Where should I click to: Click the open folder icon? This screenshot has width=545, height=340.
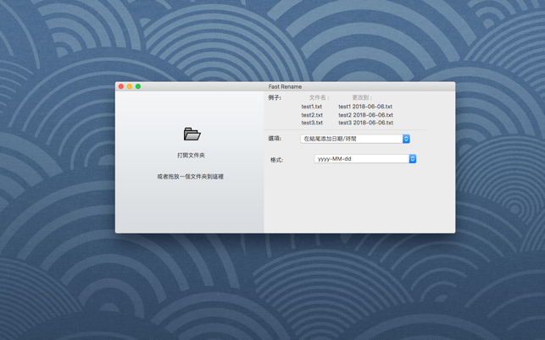point(192,134)
